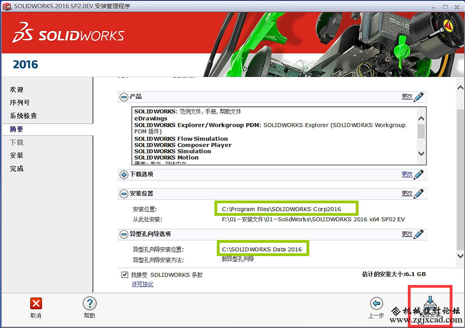Click pencil icon in Installation Location section
Screen dimensions: 465x328
(418, 194)
